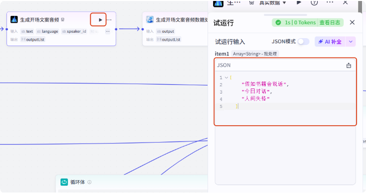Click the 1s | 0 Tokens run status
366x194 pixels.
(x=300, y=23)
